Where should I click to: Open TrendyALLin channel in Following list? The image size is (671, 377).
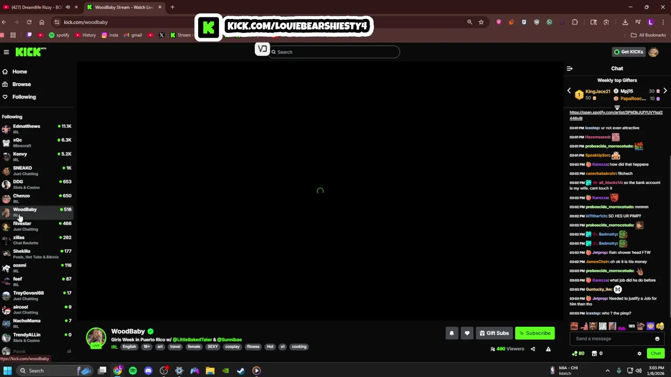point(37,338)
